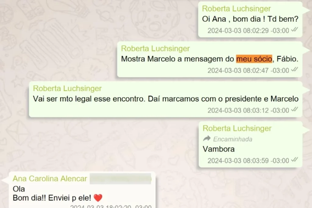Click the 'Bom dia!! Enviei p ele!' text
Image resolution: width=312 pixels, height=208 pixels.
coord(52,198)
